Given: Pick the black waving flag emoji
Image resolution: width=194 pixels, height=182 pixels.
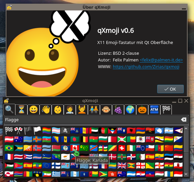Looking at the screenshot, I should (x=28, y=130).
